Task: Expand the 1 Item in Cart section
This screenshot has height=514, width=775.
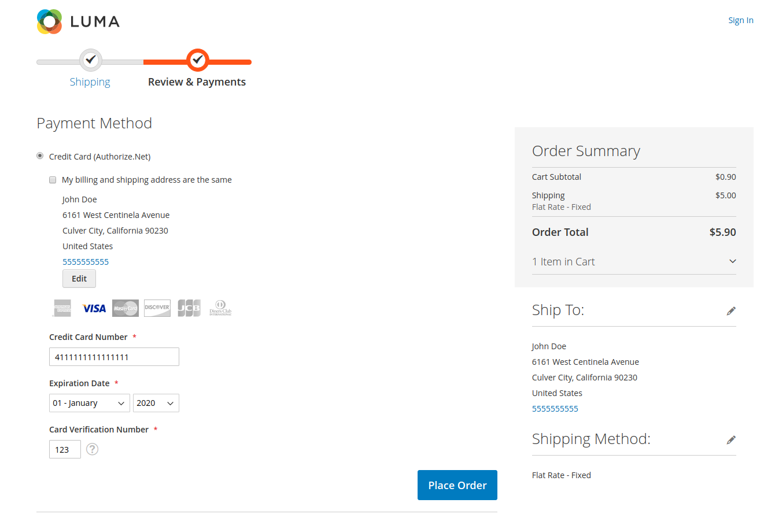Action: tap(634, 261)
